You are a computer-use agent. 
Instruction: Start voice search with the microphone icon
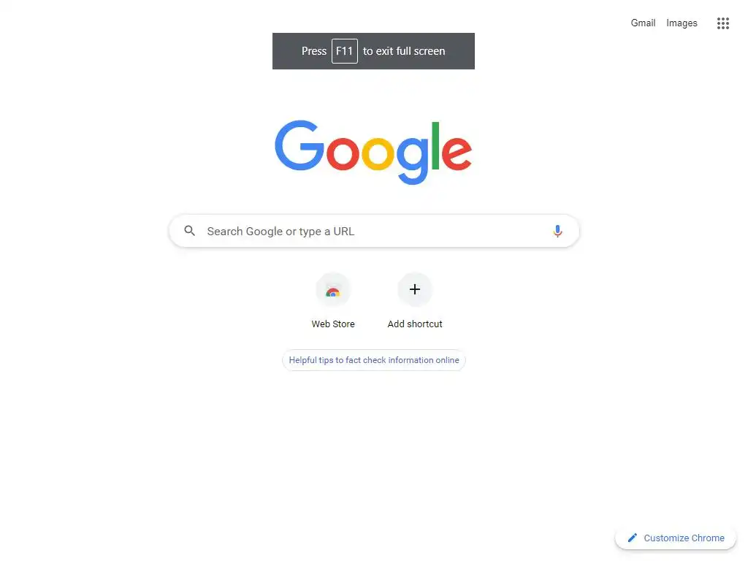pos(557,232)
